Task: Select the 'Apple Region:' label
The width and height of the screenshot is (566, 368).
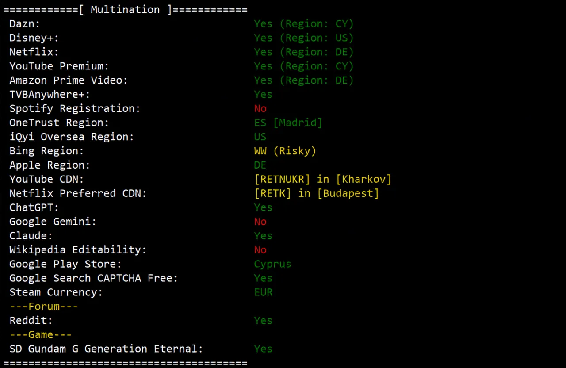Action: coord(50,165)
